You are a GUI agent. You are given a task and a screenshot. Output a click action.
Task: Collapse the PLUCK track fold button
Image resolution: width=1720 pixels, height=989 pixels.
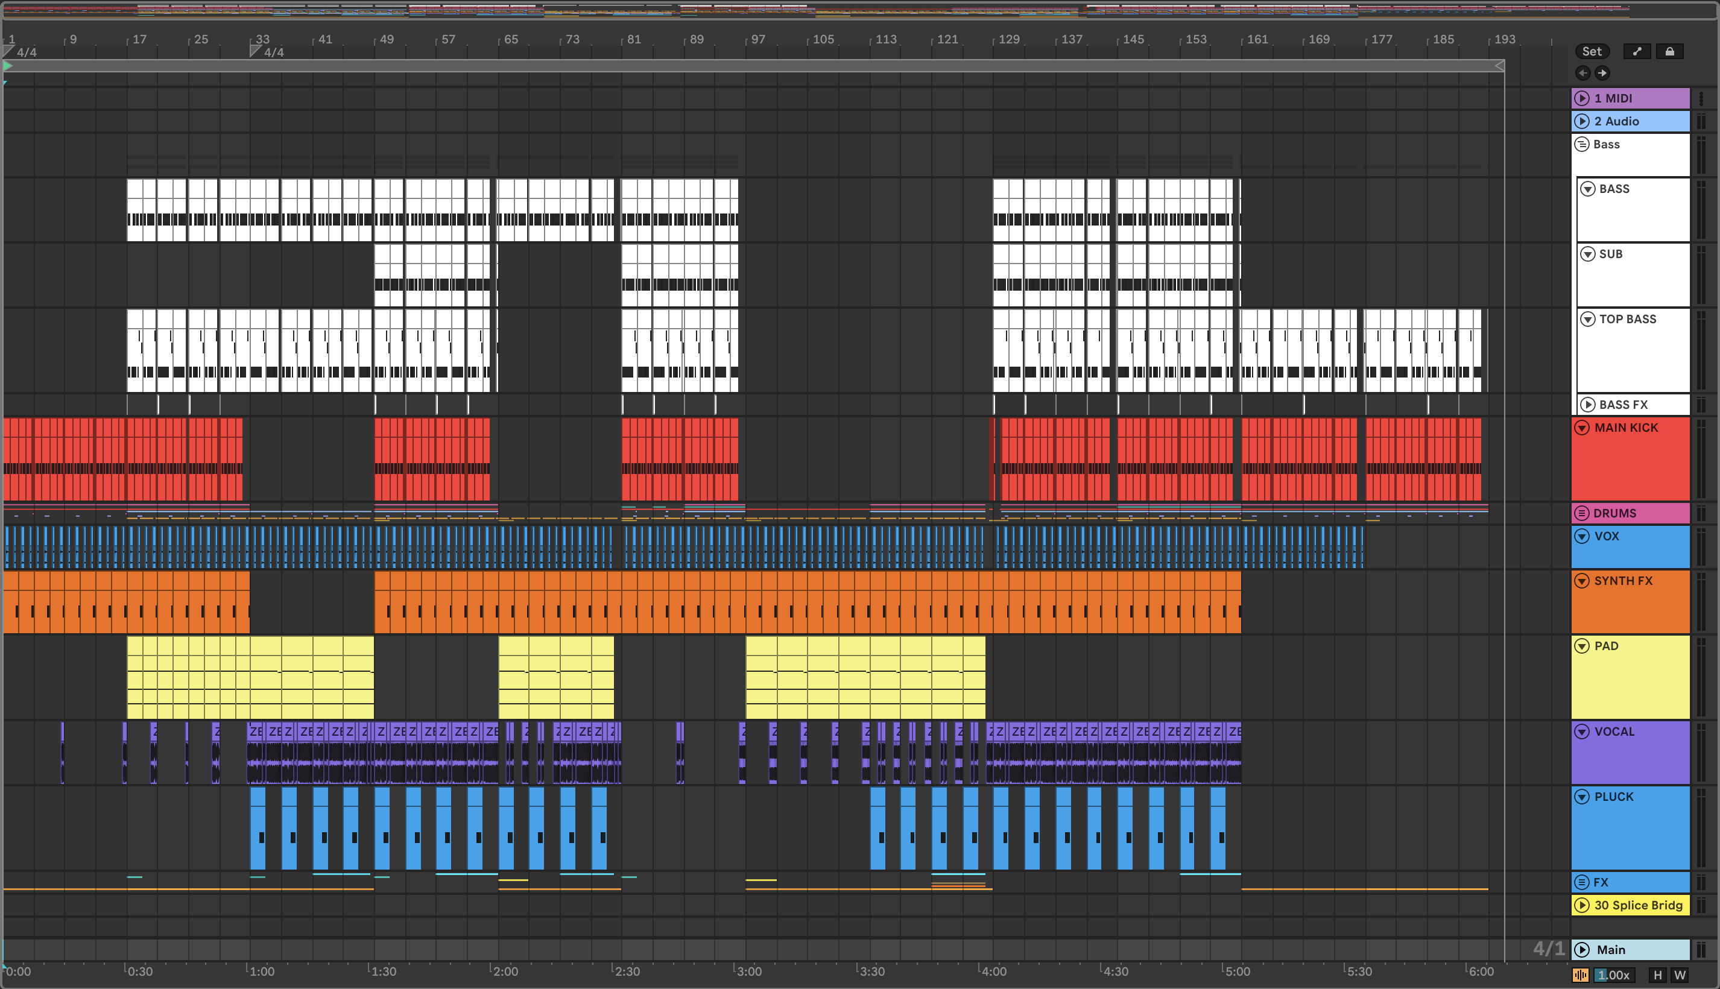(x=1582, y=797)
